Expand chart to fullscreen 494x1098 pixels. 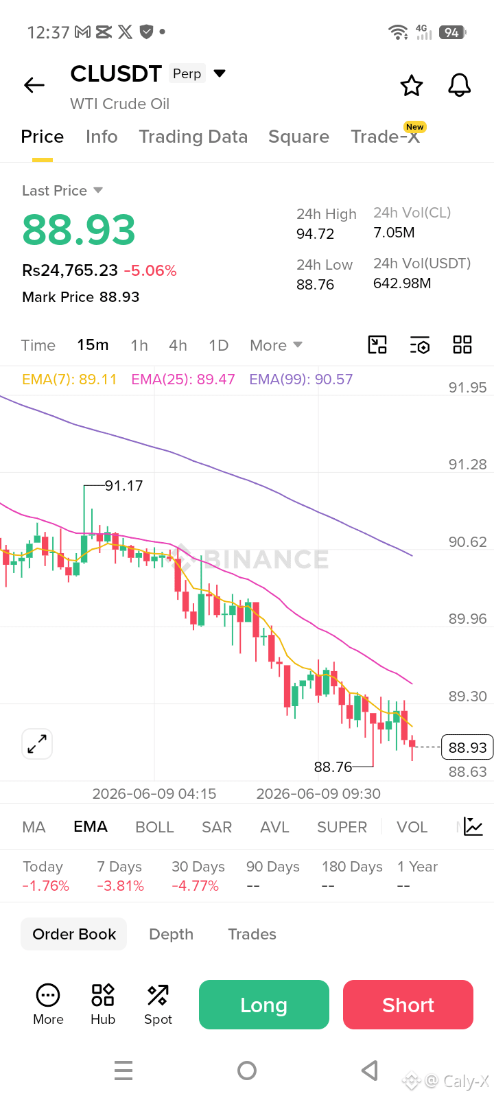(37, 744)
